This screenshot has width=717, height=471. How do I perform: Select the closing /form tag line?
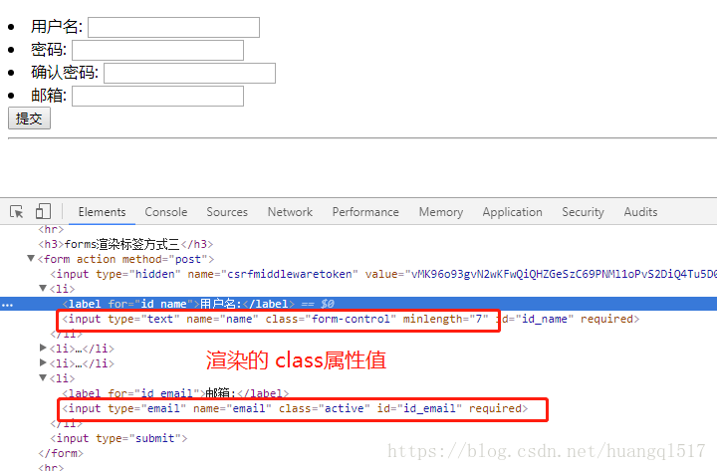coord(61,453)
